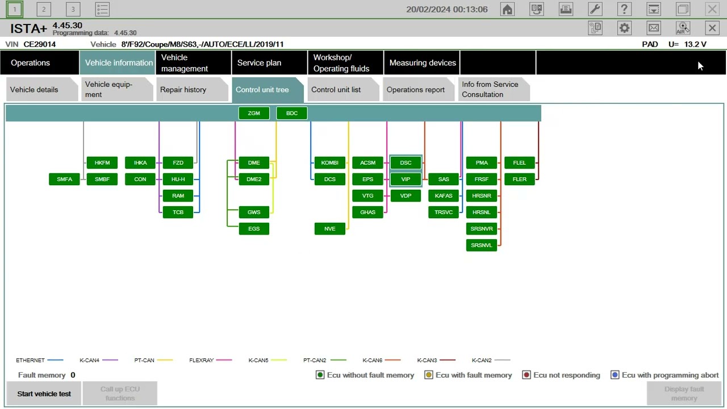Open the help question mark icon
The width and height of the screenshot is (727, 409).
(x=624, y=9)
